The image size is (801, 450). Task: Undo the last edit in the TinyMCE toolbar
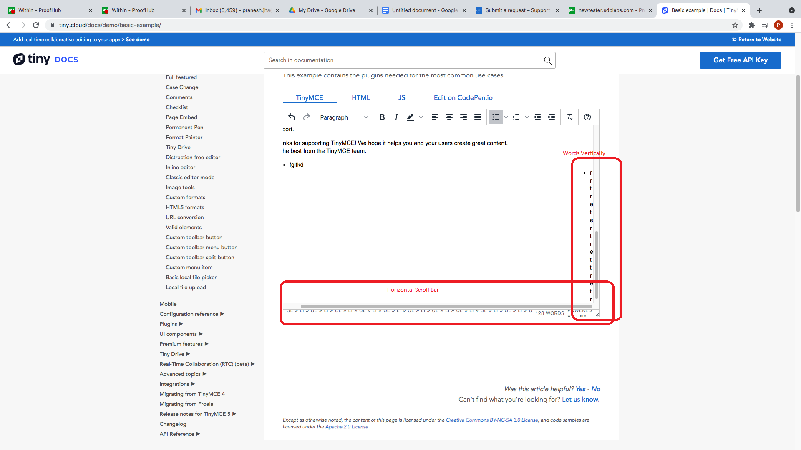(x=292, y=117)
